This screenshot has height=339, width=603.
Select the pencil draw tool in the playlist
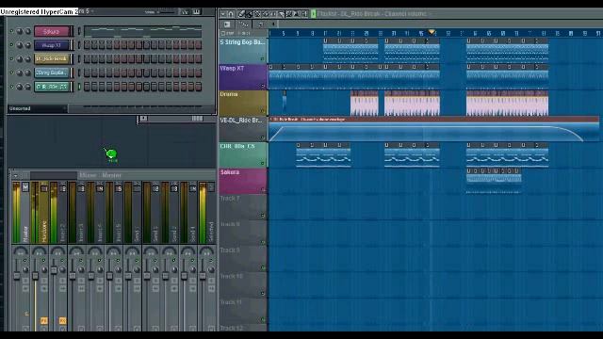click(241, 14)
